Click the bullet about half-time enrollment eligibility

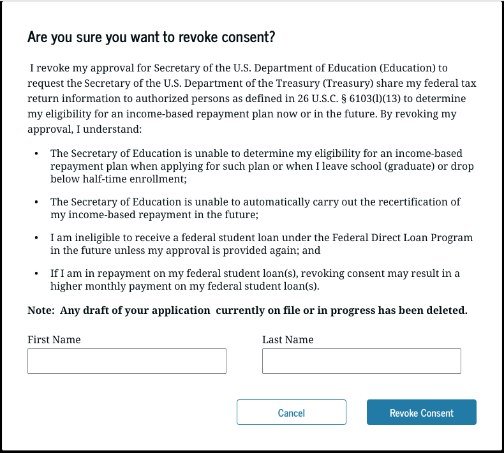click(x=255, y=166)
